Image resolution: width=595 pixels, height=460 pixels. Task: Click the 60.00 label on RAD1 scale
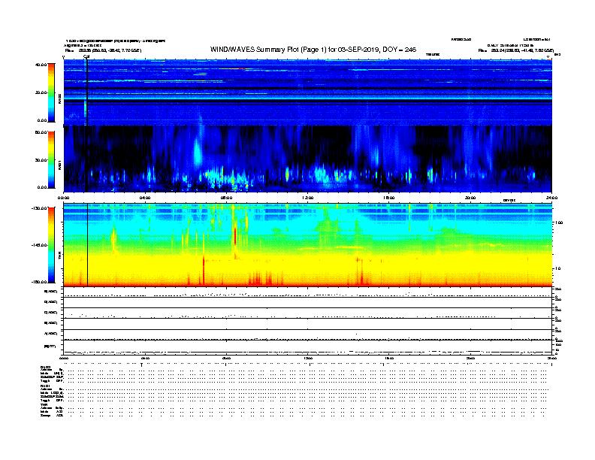pyautogui.click(x=41, y=132)
